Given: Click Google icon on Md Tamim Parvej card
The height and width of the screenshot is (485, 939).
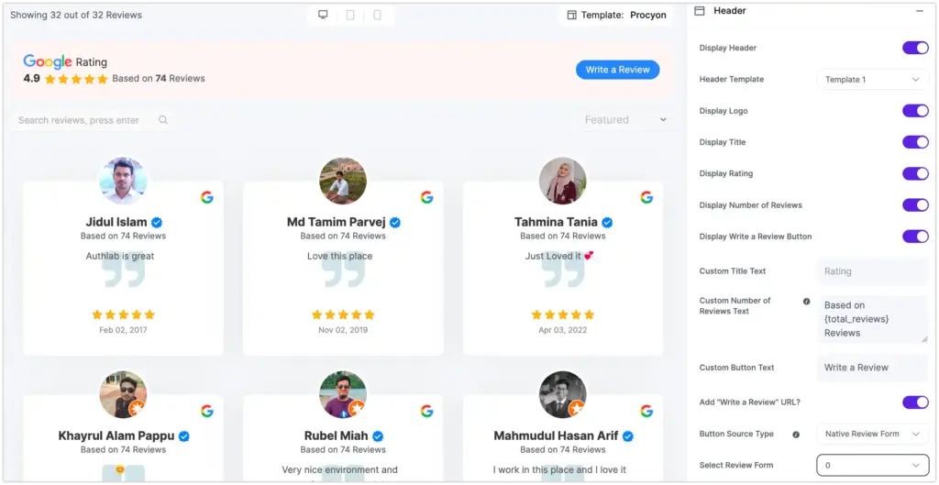Looking at the screenshot, I should [426, 197].
